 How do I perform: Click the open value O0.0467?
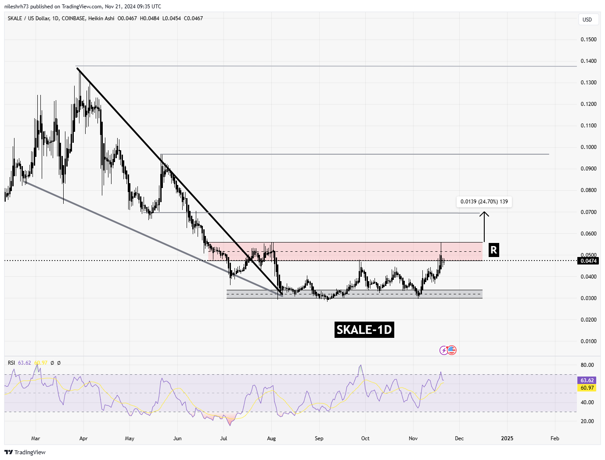[x=127, y=18]
